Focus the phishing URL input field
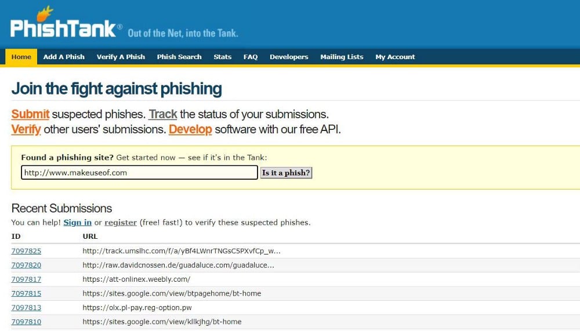Image resolution: width=580 pixels, height=331 pixels. click(x=139, y=173)
